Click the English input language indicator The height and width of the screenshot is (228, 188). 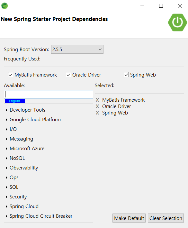(x=15, y=101)
